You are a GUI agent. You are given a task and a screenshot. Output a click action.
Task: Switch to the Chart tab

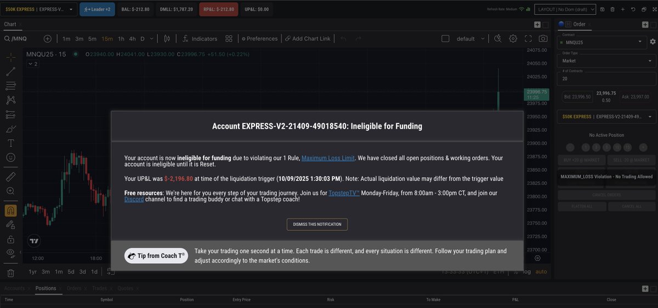click(x=10, y=24)
